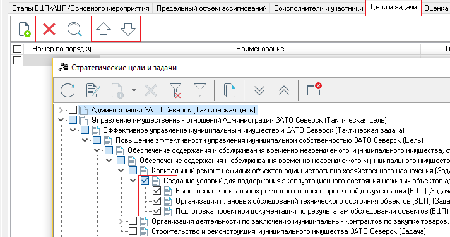This screenshot has height=237, width=450.
Task: Uncheck Выполнение капитальных ремонтов checkbox
Action: coord(157,191)
